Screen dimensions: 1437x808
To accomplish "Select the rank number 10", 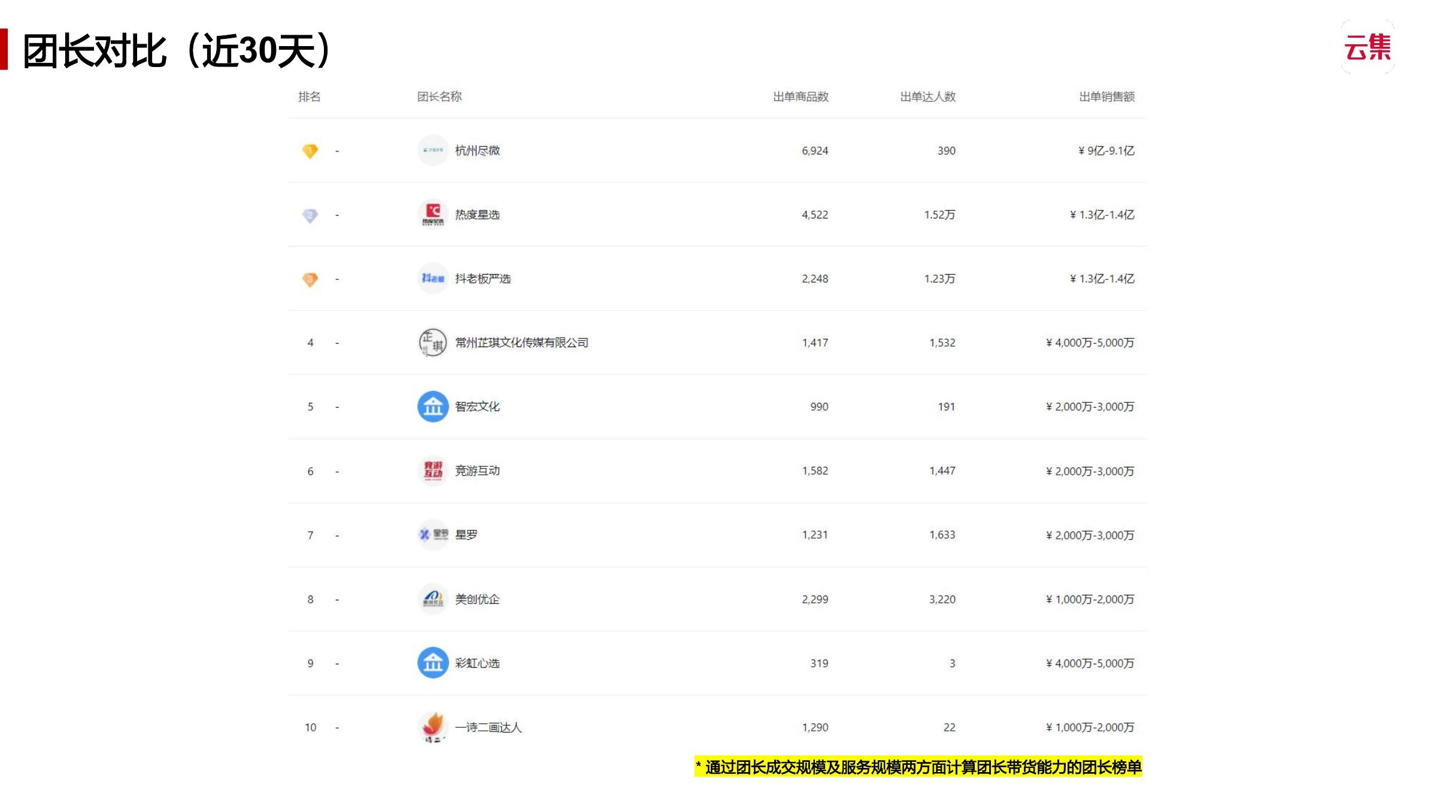I will 310,727.
